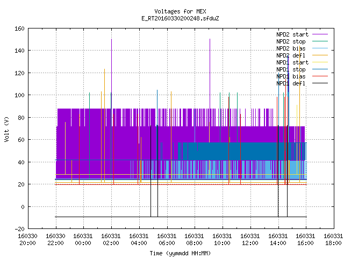The image size is (344, 258).
Task: Click the 160331 08:00 x-axis tick label
Action: [x=194, y=240]
